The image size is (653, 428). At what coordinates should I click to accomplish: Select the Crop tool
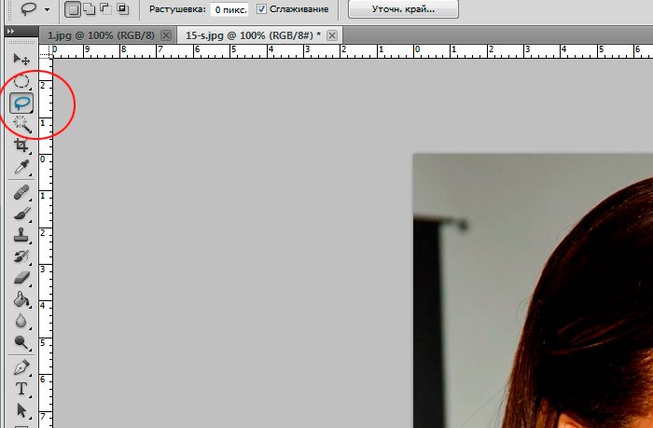click(21, 145)
